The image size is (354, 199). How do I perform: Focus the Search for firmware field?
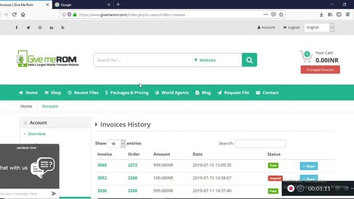tap(143, 60)
